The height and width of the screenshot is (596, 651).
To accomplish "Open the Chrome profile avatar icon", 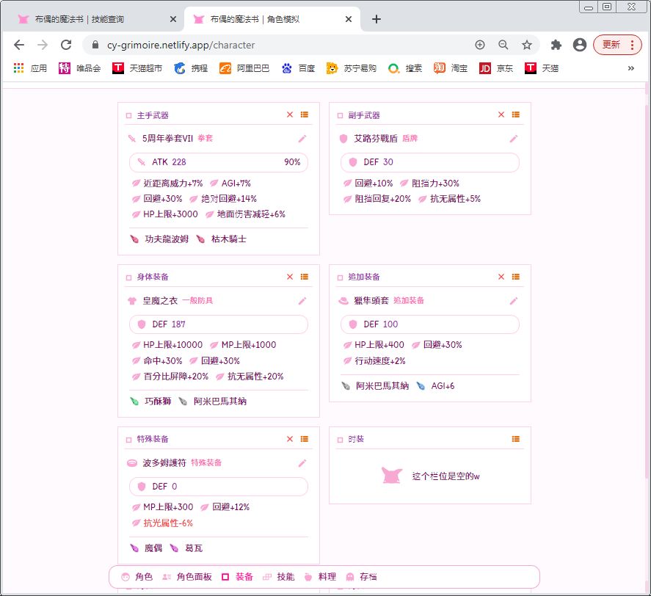I will [580, 45].
